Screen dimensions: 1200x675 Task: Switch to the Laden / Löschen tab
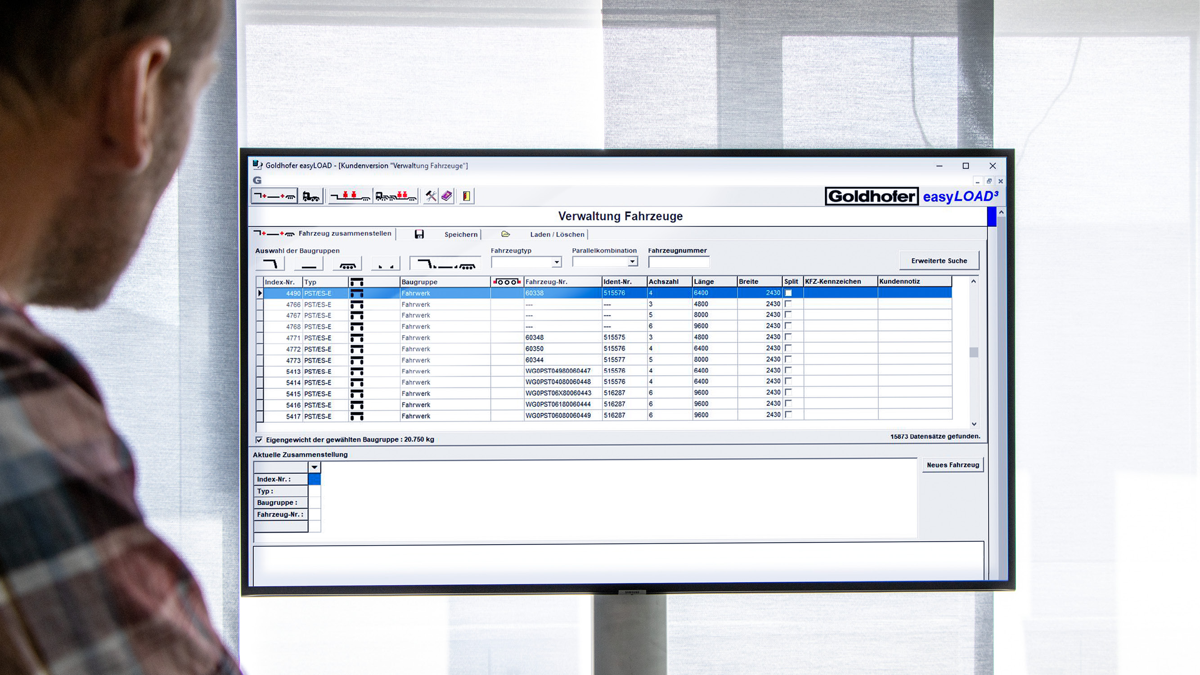click(557, 234)
